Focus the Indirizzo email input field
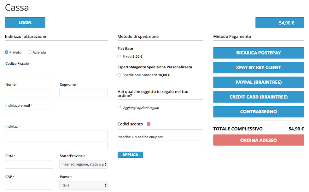The width and height of the screenshot is (309, 192). click(x=29, y=114)
